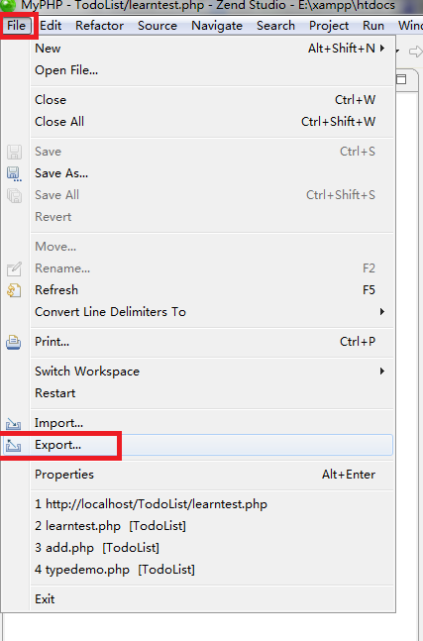Open the Navigate menu

(217, 26)
